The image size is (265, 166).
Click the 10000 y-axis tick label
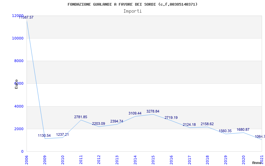[18, 38]
